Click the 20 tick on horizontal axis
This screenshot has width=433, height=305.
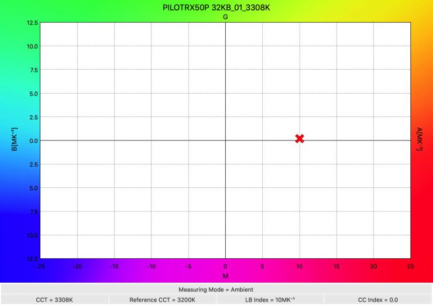[x=373, y=266]
